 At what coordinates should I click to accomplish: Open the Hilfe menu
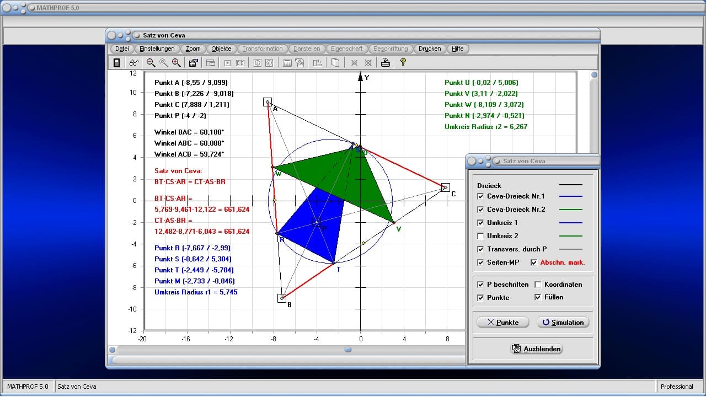458,49
